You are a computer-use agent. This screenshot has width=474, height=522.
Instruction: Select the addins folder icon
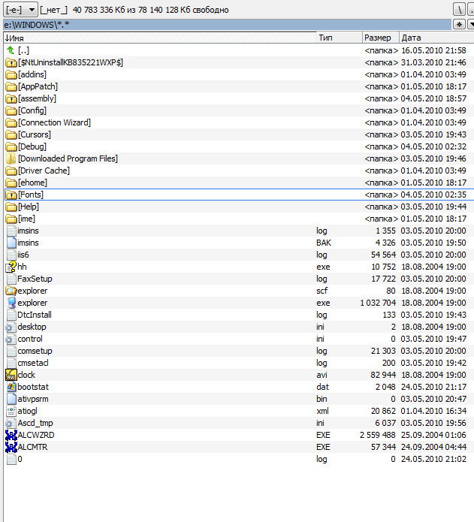(11, 74)
